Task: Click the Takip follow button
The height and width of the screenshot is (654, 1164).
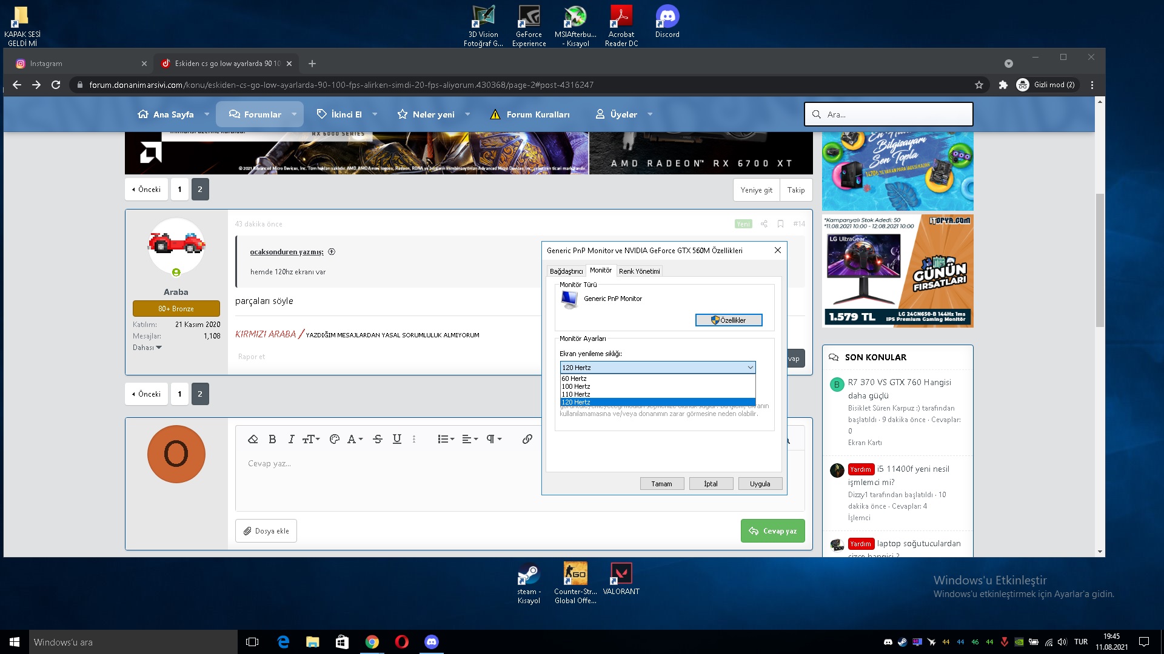Action: click(796, 190)
